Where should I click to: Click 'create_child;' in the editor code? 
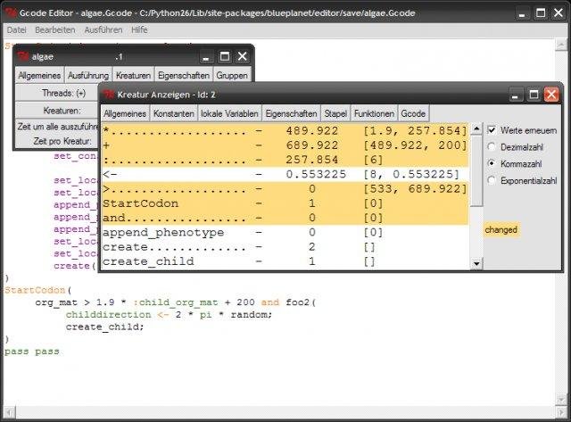[105, 327]
